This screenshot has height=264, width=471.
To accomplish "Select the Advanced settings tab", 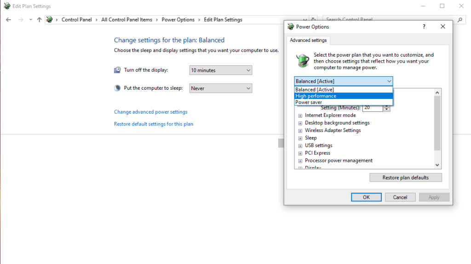I will (308, 40).
